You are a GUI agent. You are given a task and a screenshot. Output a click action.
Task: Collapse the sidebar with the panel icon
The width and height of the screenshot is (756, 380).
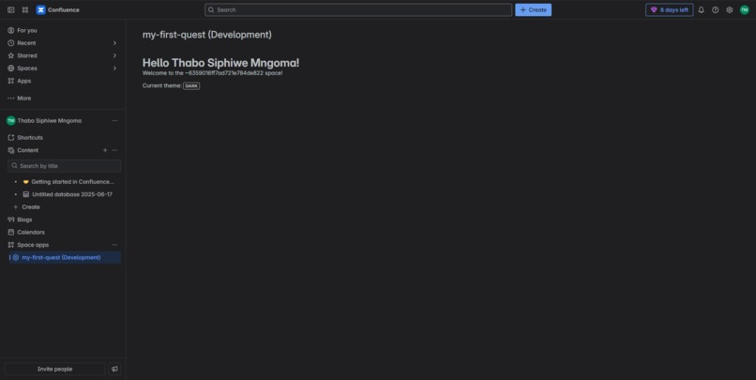pos(10,9)
